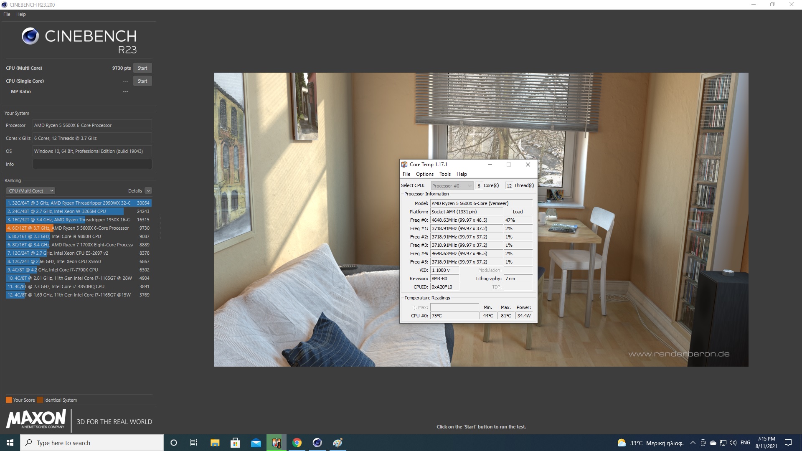Click the OneDrive tray icon
The image size is (802, 451).
tap(713, 443)
